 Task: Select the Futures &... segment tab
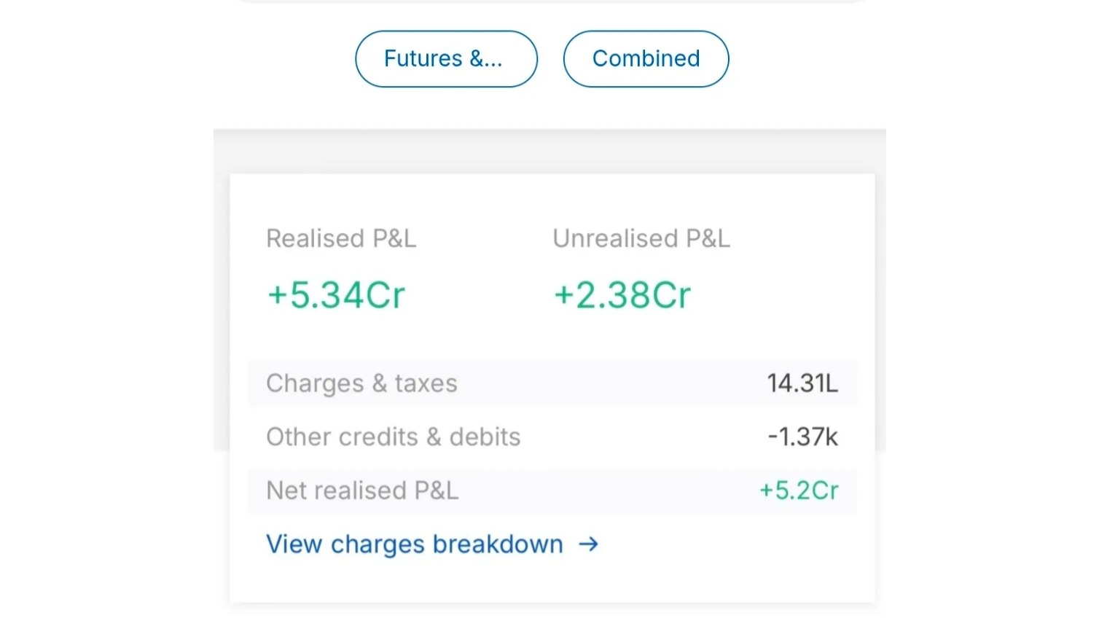[446, 58]
